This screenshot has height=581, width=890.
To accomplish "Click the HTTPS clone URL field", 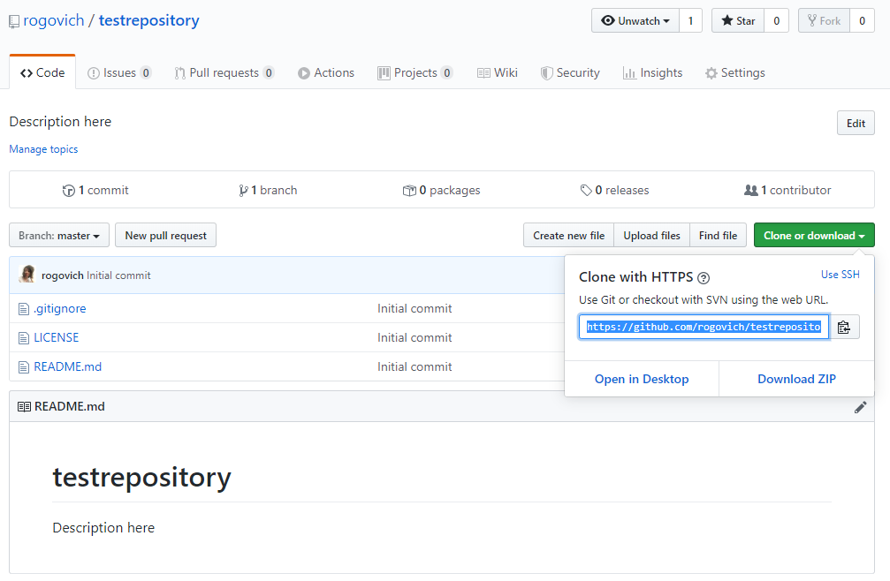I will pyautogui.click(x=704, y=327).
